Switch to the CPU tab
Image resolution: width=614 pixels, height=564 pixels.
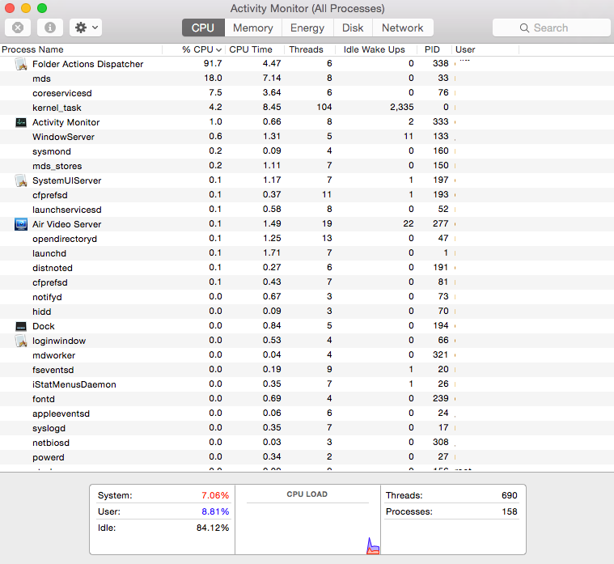point(203,28)
